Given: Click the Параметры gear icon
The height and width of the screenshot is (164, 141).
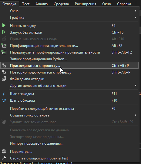Looking at the screenshot, I should click(4, 152).
